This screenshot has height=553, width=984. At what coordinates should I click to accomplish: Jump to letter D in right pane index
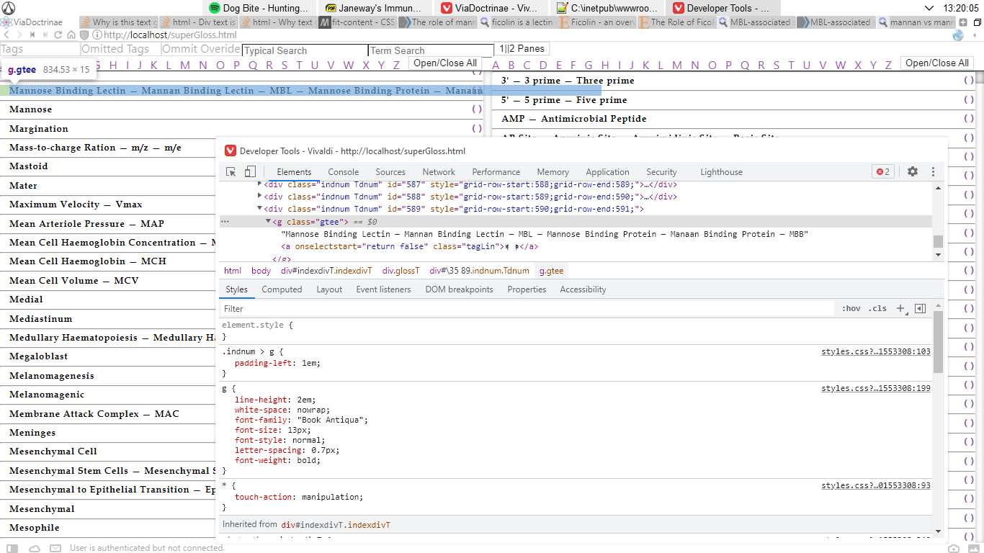(544, 66)
